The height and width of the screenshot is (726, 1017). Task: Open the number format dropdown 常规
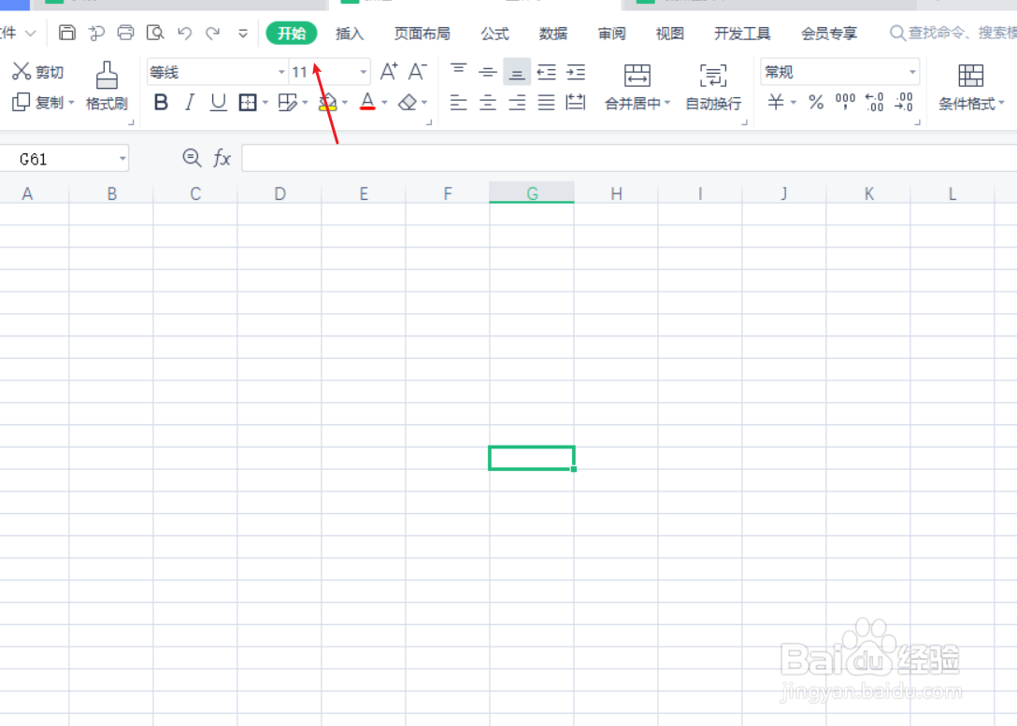pyautogui.click(x=912, y=72)
